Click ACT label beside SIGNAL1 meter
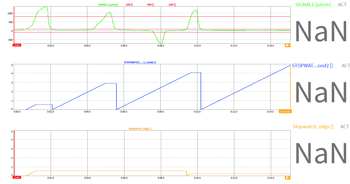This screenshot has height=184, width=350. pos(342,4)
